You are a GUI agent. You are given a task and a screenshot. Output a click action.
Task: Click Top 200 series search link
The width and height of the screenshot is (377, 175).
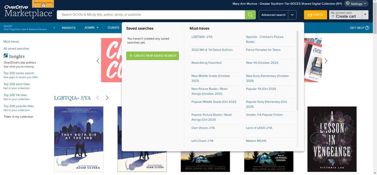pos(19,73)
